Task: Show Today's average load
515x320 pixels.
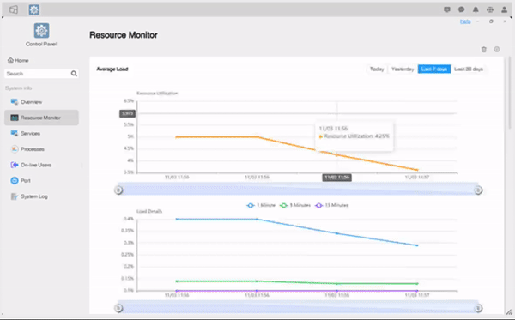Action: 377,69
